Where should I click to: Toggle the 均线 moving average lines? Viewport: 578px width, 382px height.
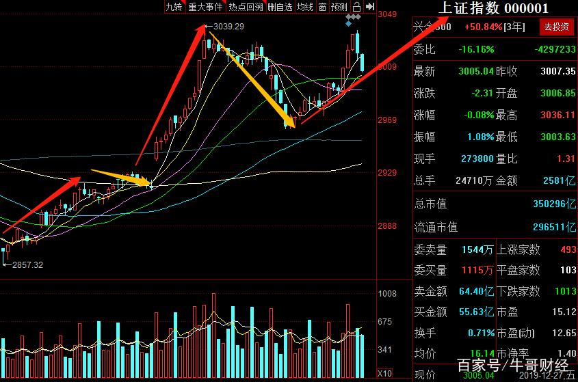[x=305, y=7]
